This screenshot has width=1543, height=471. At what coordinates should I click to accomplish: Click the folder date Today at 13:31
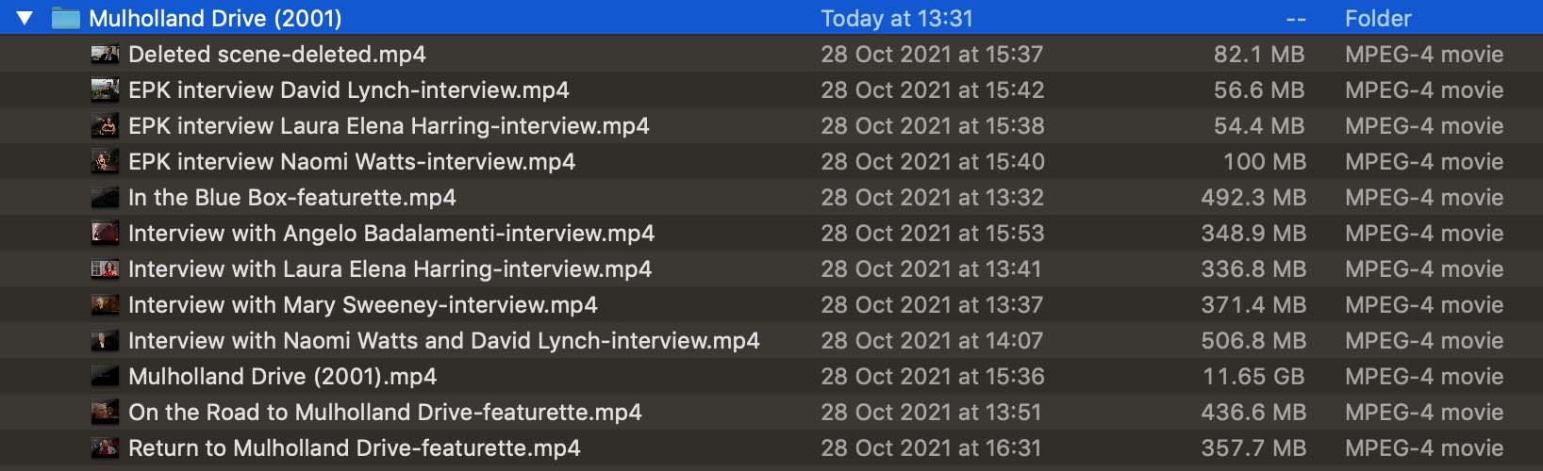pyautogui.click(x=896, y=18)
